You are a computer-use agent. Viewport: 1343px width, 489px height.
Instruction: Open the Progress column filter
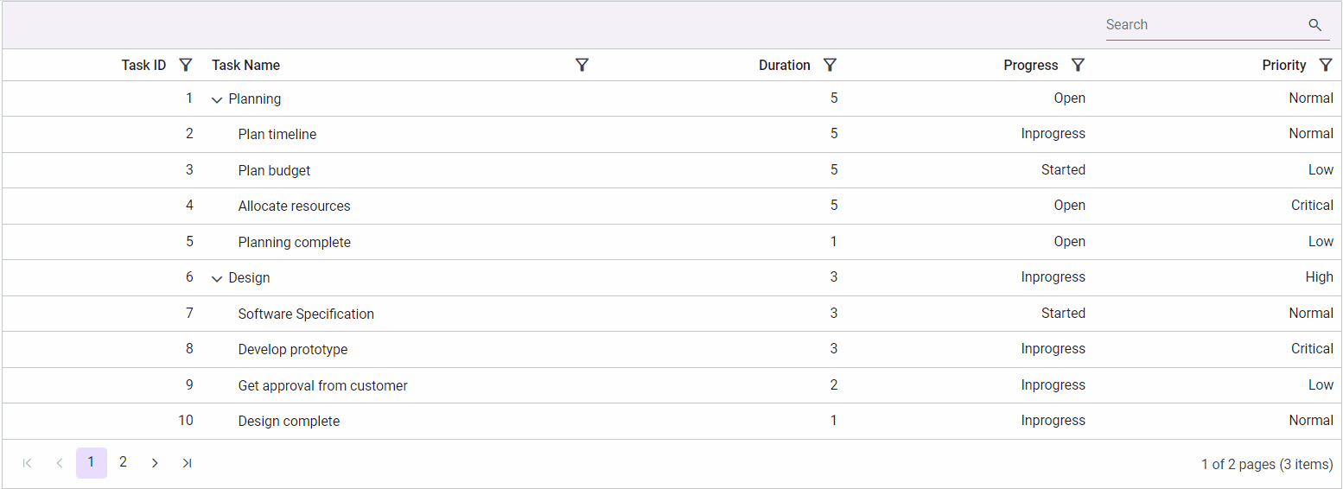coord(1078,65)
